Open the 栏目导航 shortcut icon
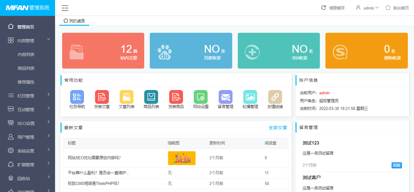The height and width of the screenshot is (192, 414). tap(77, 97)
